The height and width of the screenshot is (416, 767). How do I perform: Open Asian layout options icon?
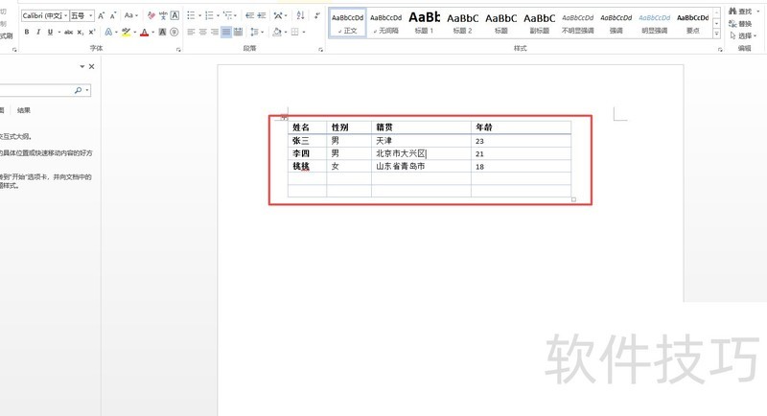(278, 15)
